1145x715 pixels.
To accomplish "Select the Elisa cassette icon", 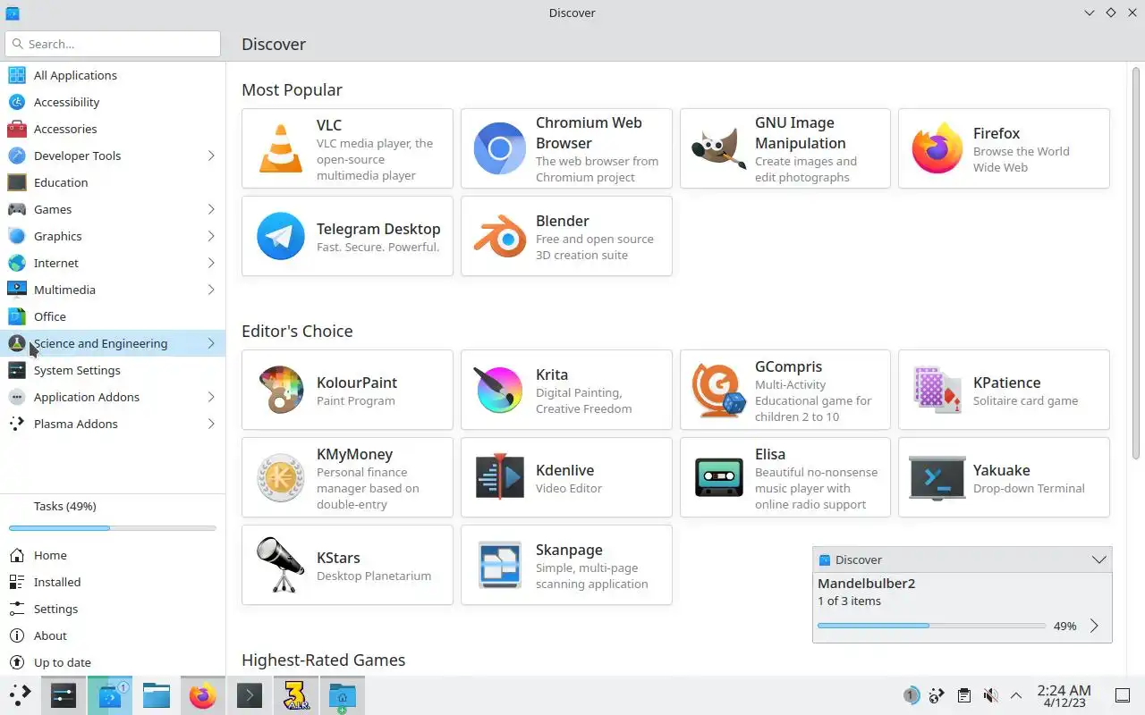I will (x=718, y=477).
